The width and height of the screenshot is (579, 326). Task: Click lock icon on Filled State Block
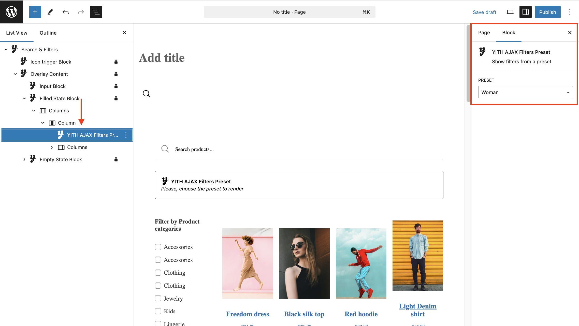(x=116, y=98)
